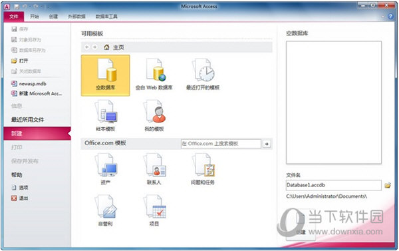Select 最近所用文件 in the left pane
This screenshot has height=251, width=399.
pos(27,120)
